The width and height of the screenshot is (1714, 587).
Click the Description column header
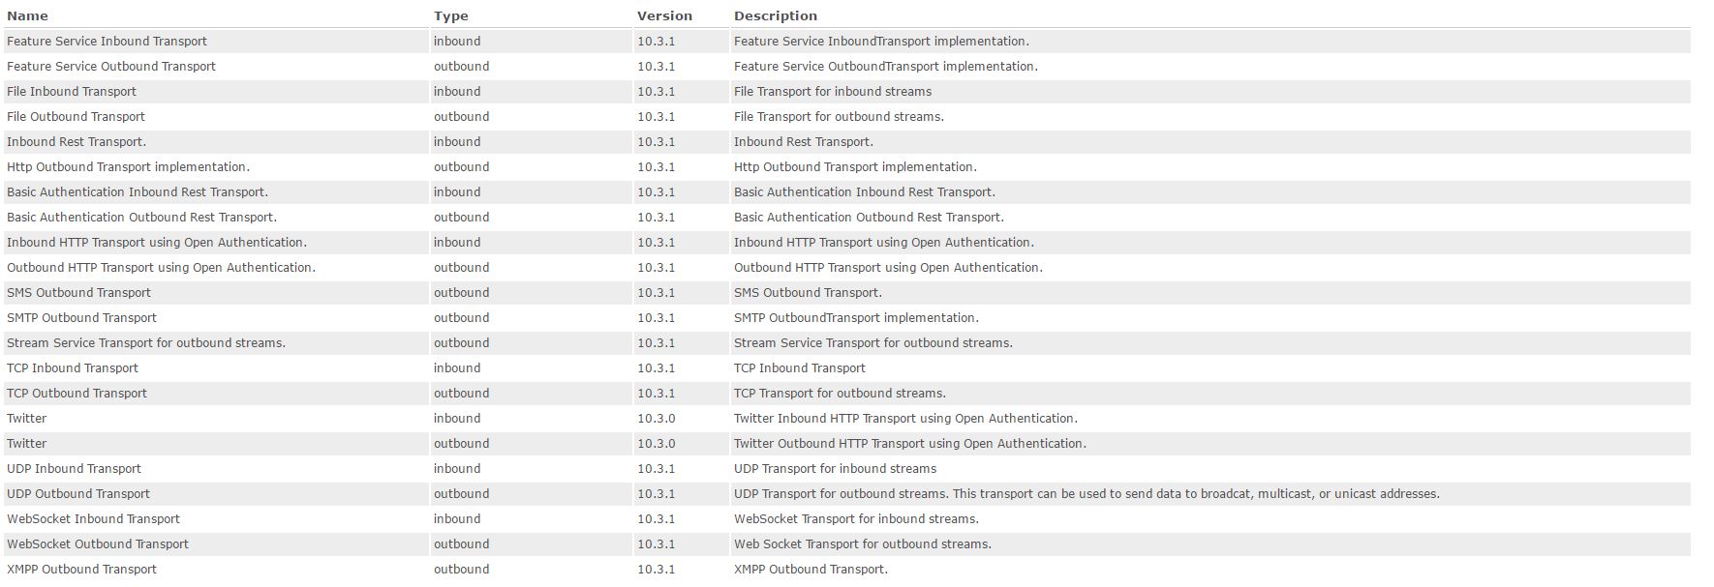coord(776,16)
